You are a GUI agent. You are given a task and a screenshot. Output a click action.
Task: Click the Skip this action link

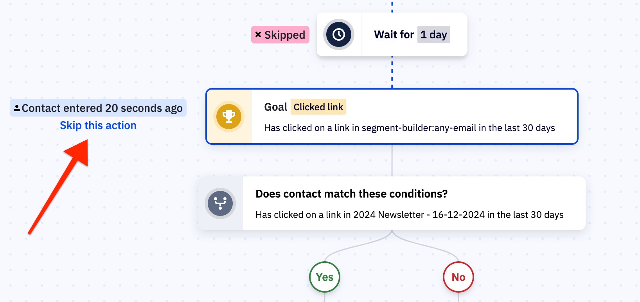click(98, 126)
